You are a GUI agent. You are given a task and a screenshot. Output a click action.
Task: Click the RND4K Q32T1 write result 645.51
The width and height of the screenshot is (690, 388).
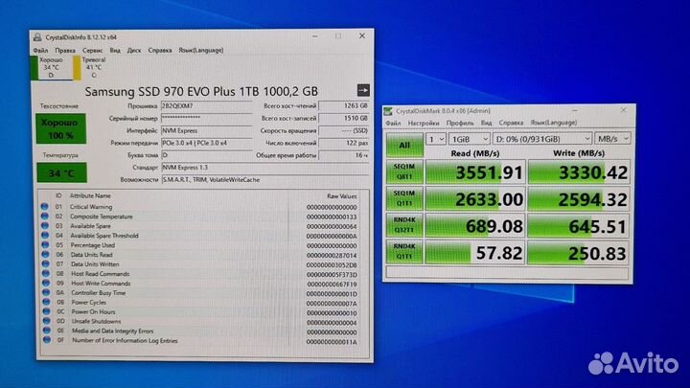click(x=579, y=225)
